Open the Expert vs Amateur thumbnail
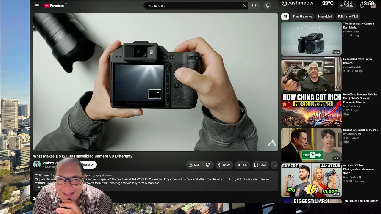381x214 pixels. click(311, 180)
